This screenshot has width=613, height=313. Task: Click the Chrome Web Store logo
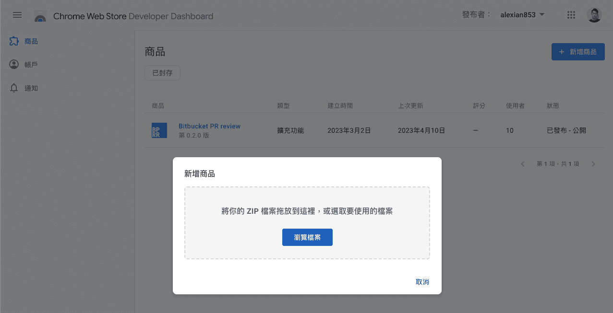(40, 16)
